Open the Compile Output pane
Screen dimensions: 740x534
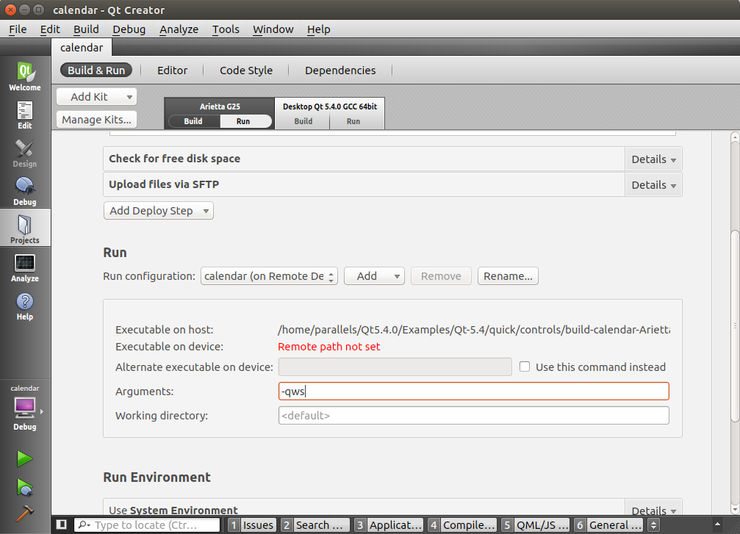point(462,524)
